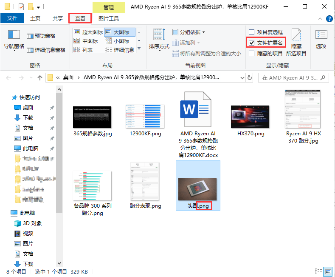
Task: Select the 各品牌 300 系列跑分.png file
Action: 92,194
